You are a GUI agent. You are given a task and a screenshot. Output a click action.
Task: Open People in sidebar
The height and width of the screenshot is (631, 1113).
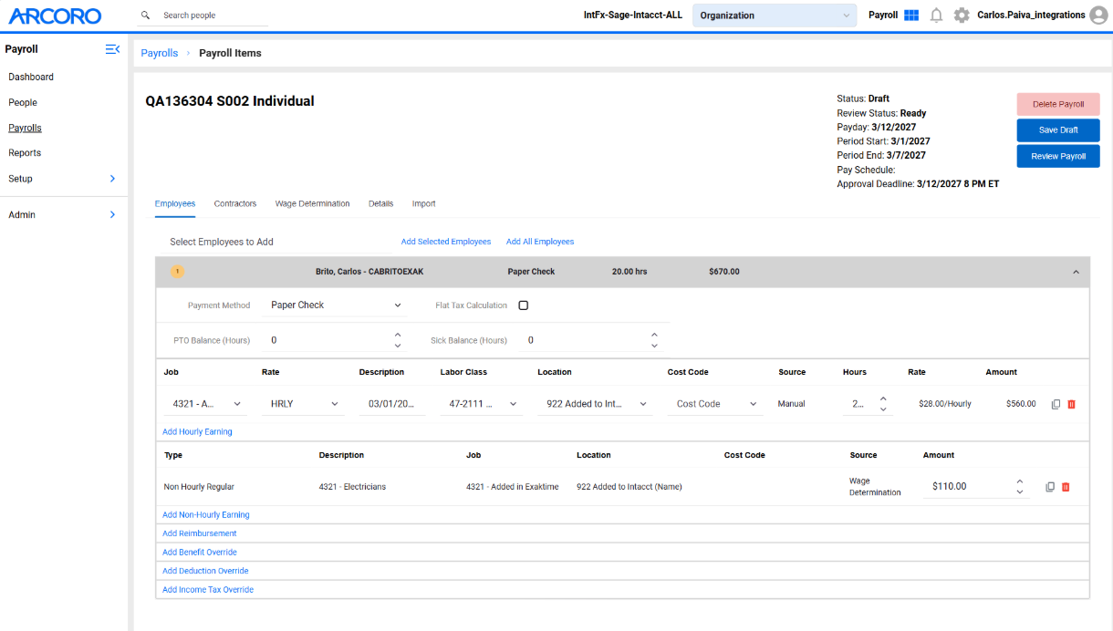[23, 103]
